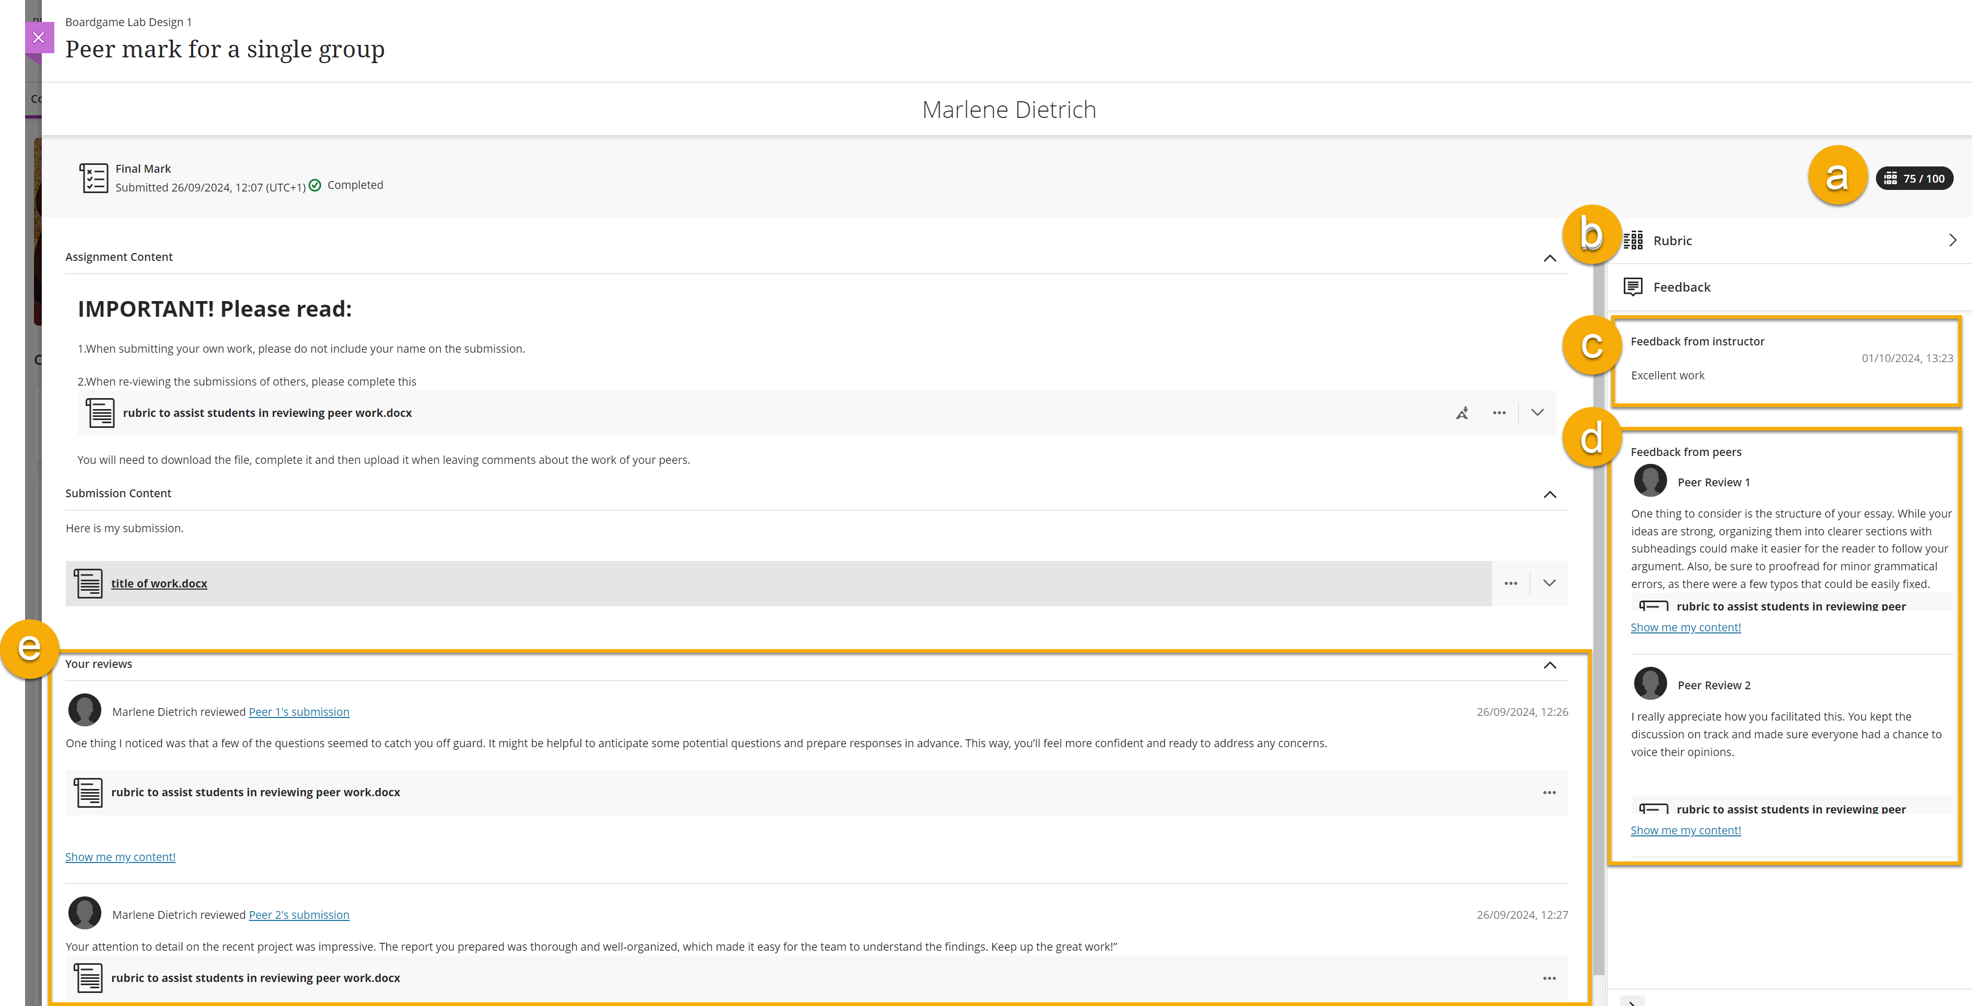The height and width of the screenshot is (1006, 1972).
Task: Open options for Peer 1 review attachment
Action: (1550, 793)
